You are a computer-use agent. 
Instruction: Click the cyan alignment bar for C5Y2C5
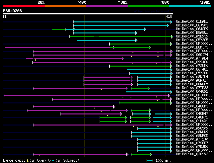pos(106,40)
